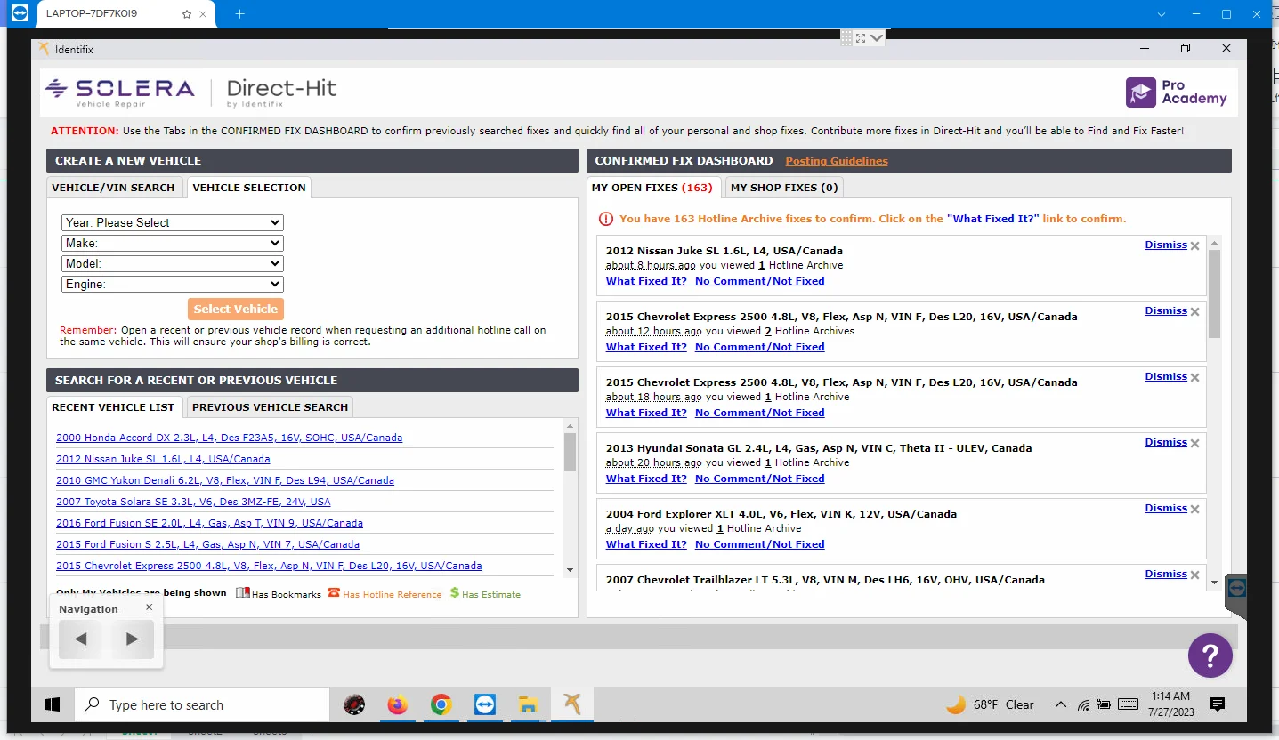The height and width of the screenshot is (740, 1279).
Task: Favorite the LAPTOP-7DF7KOI9 session star
Action: pos(187,14)
